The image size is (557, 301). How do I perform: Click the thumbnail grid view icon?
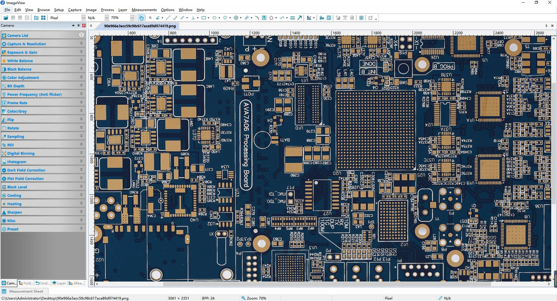[x=43, y=18]
